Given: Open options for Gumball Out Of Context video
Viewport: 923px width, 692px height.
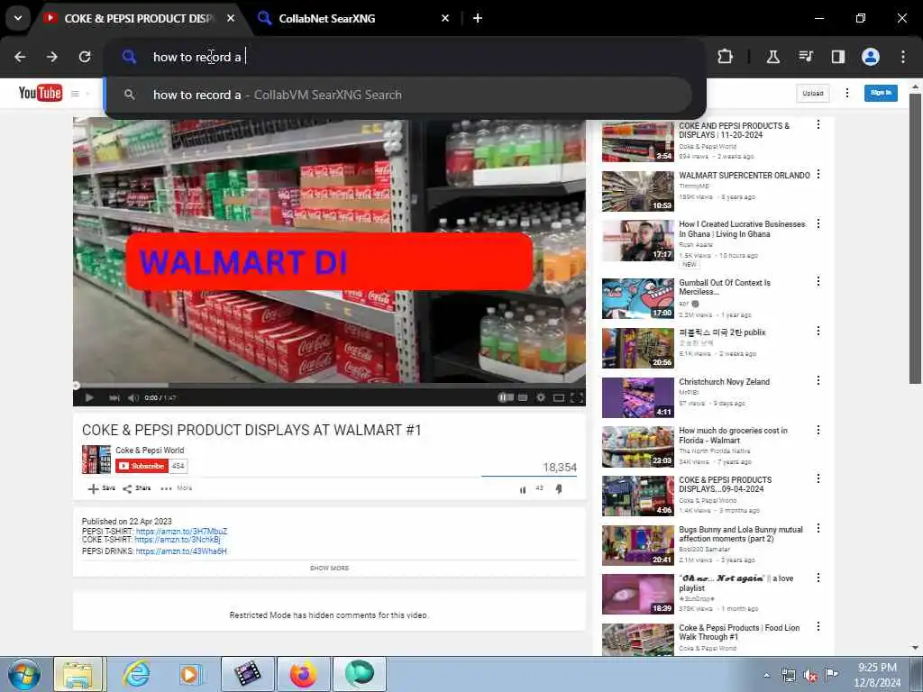Looking at the screenshot, I should 818,282.
